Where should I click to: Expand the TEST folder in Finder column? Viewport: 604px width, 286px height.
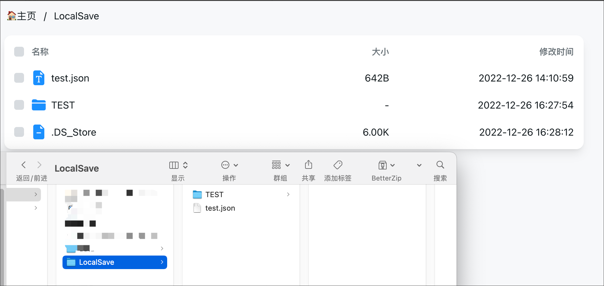tap(288, 194)
